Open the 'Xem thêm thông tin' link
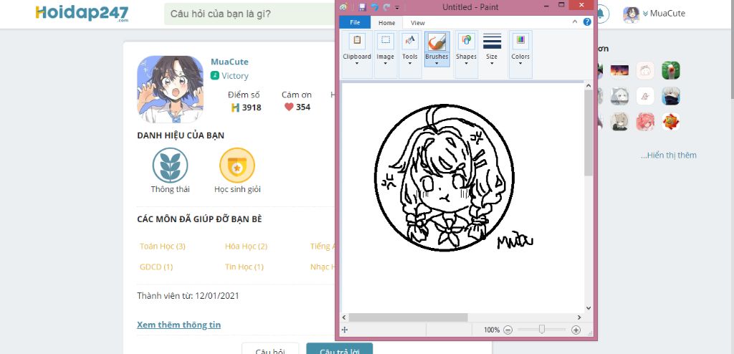 click(x=178, y=325)
